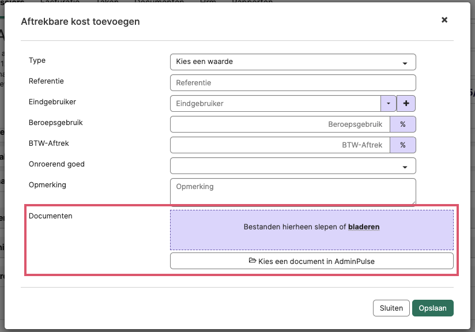Click the Eindgebruiker label
This screenshot has width=475, height=332.
pyautogui.click(x=52, y=102)
